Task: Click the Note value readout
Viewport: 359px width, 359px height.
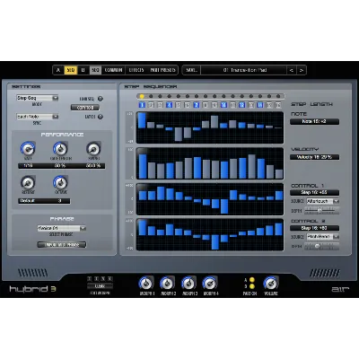Action: pyautogui.click(x=314, y=121)
